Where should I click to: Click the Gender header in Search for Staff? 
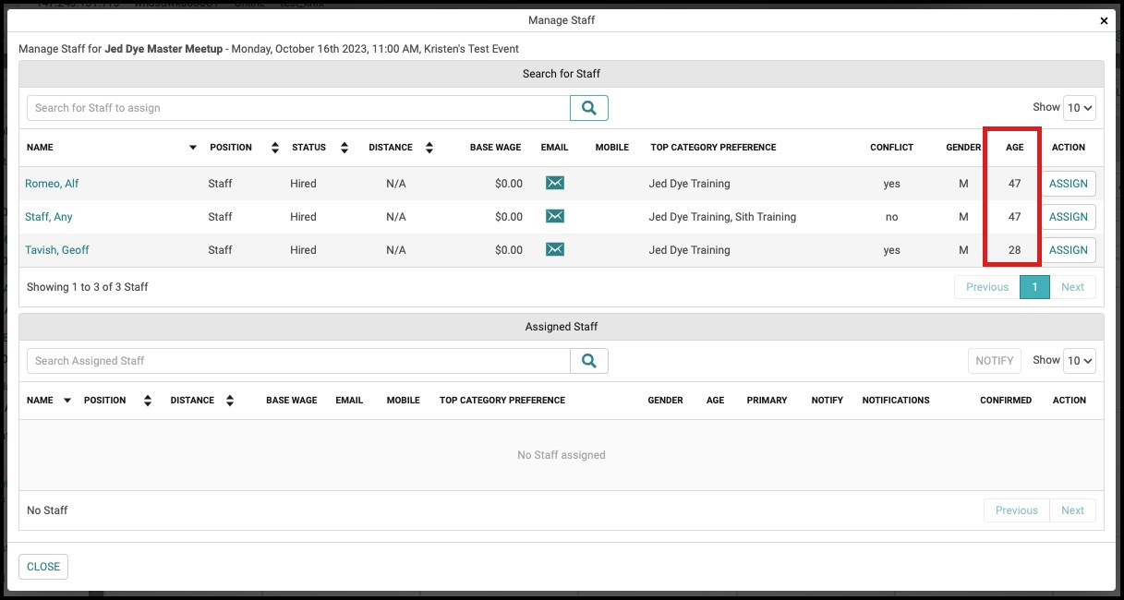tap(963, 148)
